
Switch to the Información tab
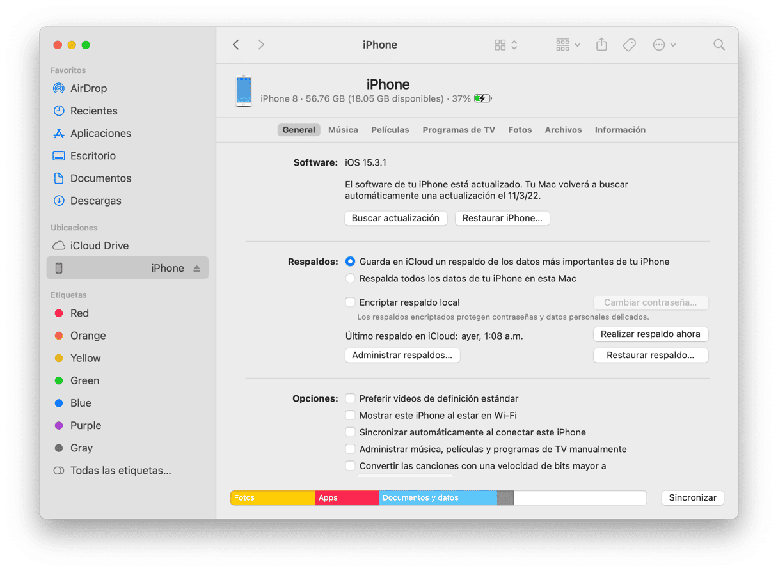click(620, 130)
